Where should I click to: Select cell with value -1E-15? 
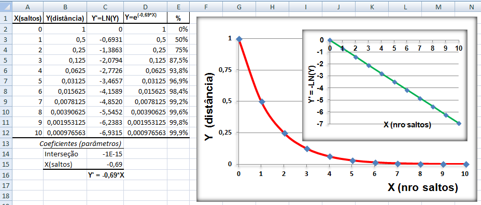pyautogui.click(x=105, y=154)
